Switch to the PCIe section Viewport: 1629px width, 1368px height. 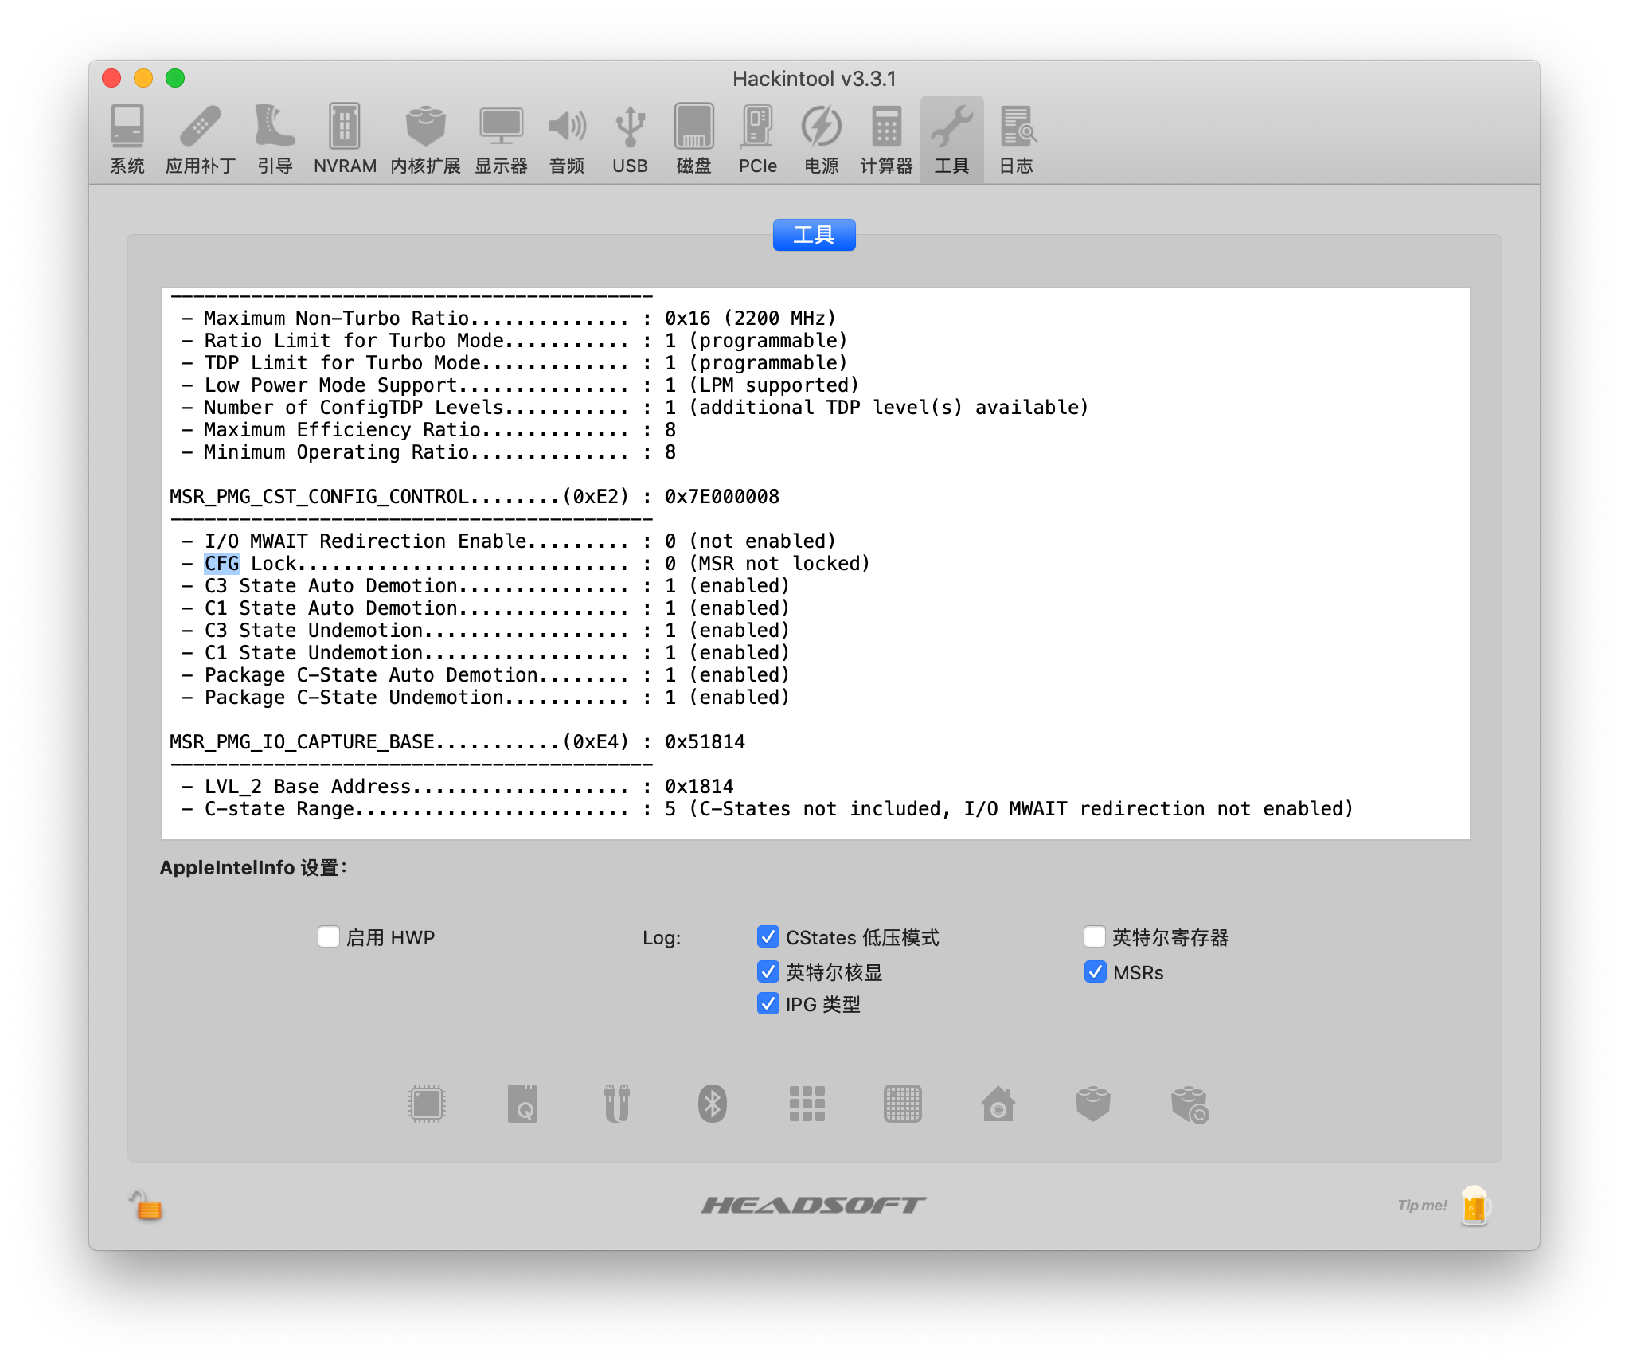756,139
